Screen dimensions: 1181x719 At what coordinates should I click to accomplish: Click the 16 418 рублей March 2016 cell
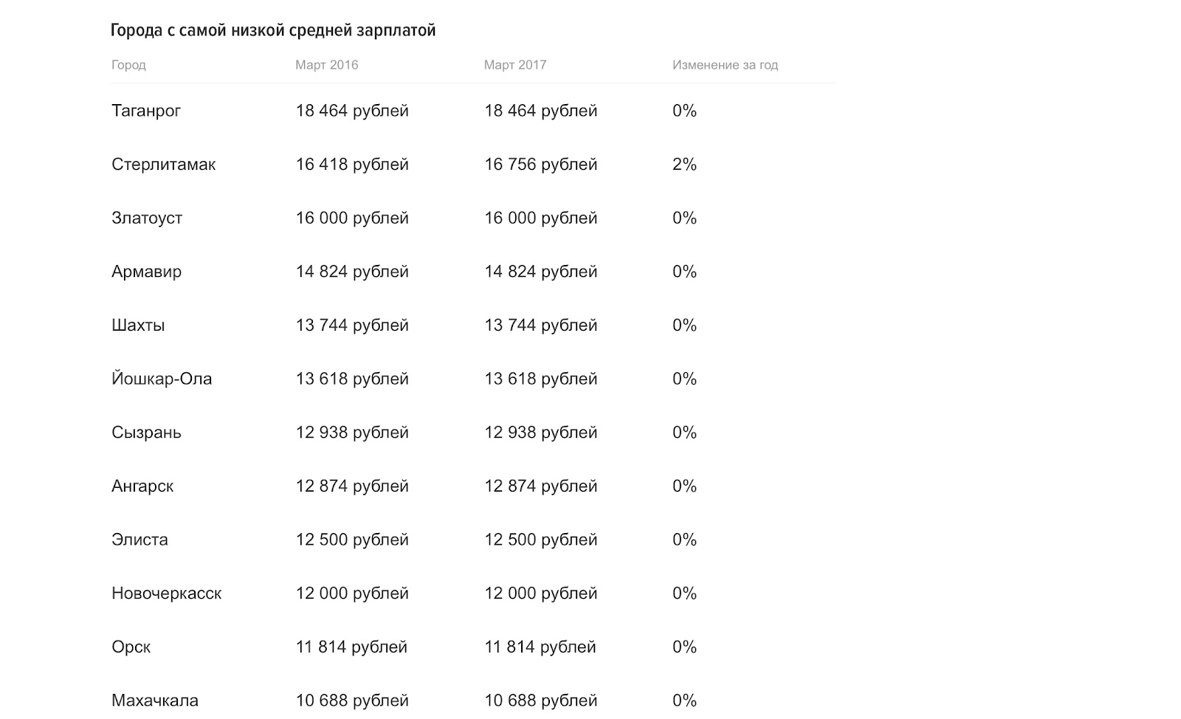click(x=352, y=165)
